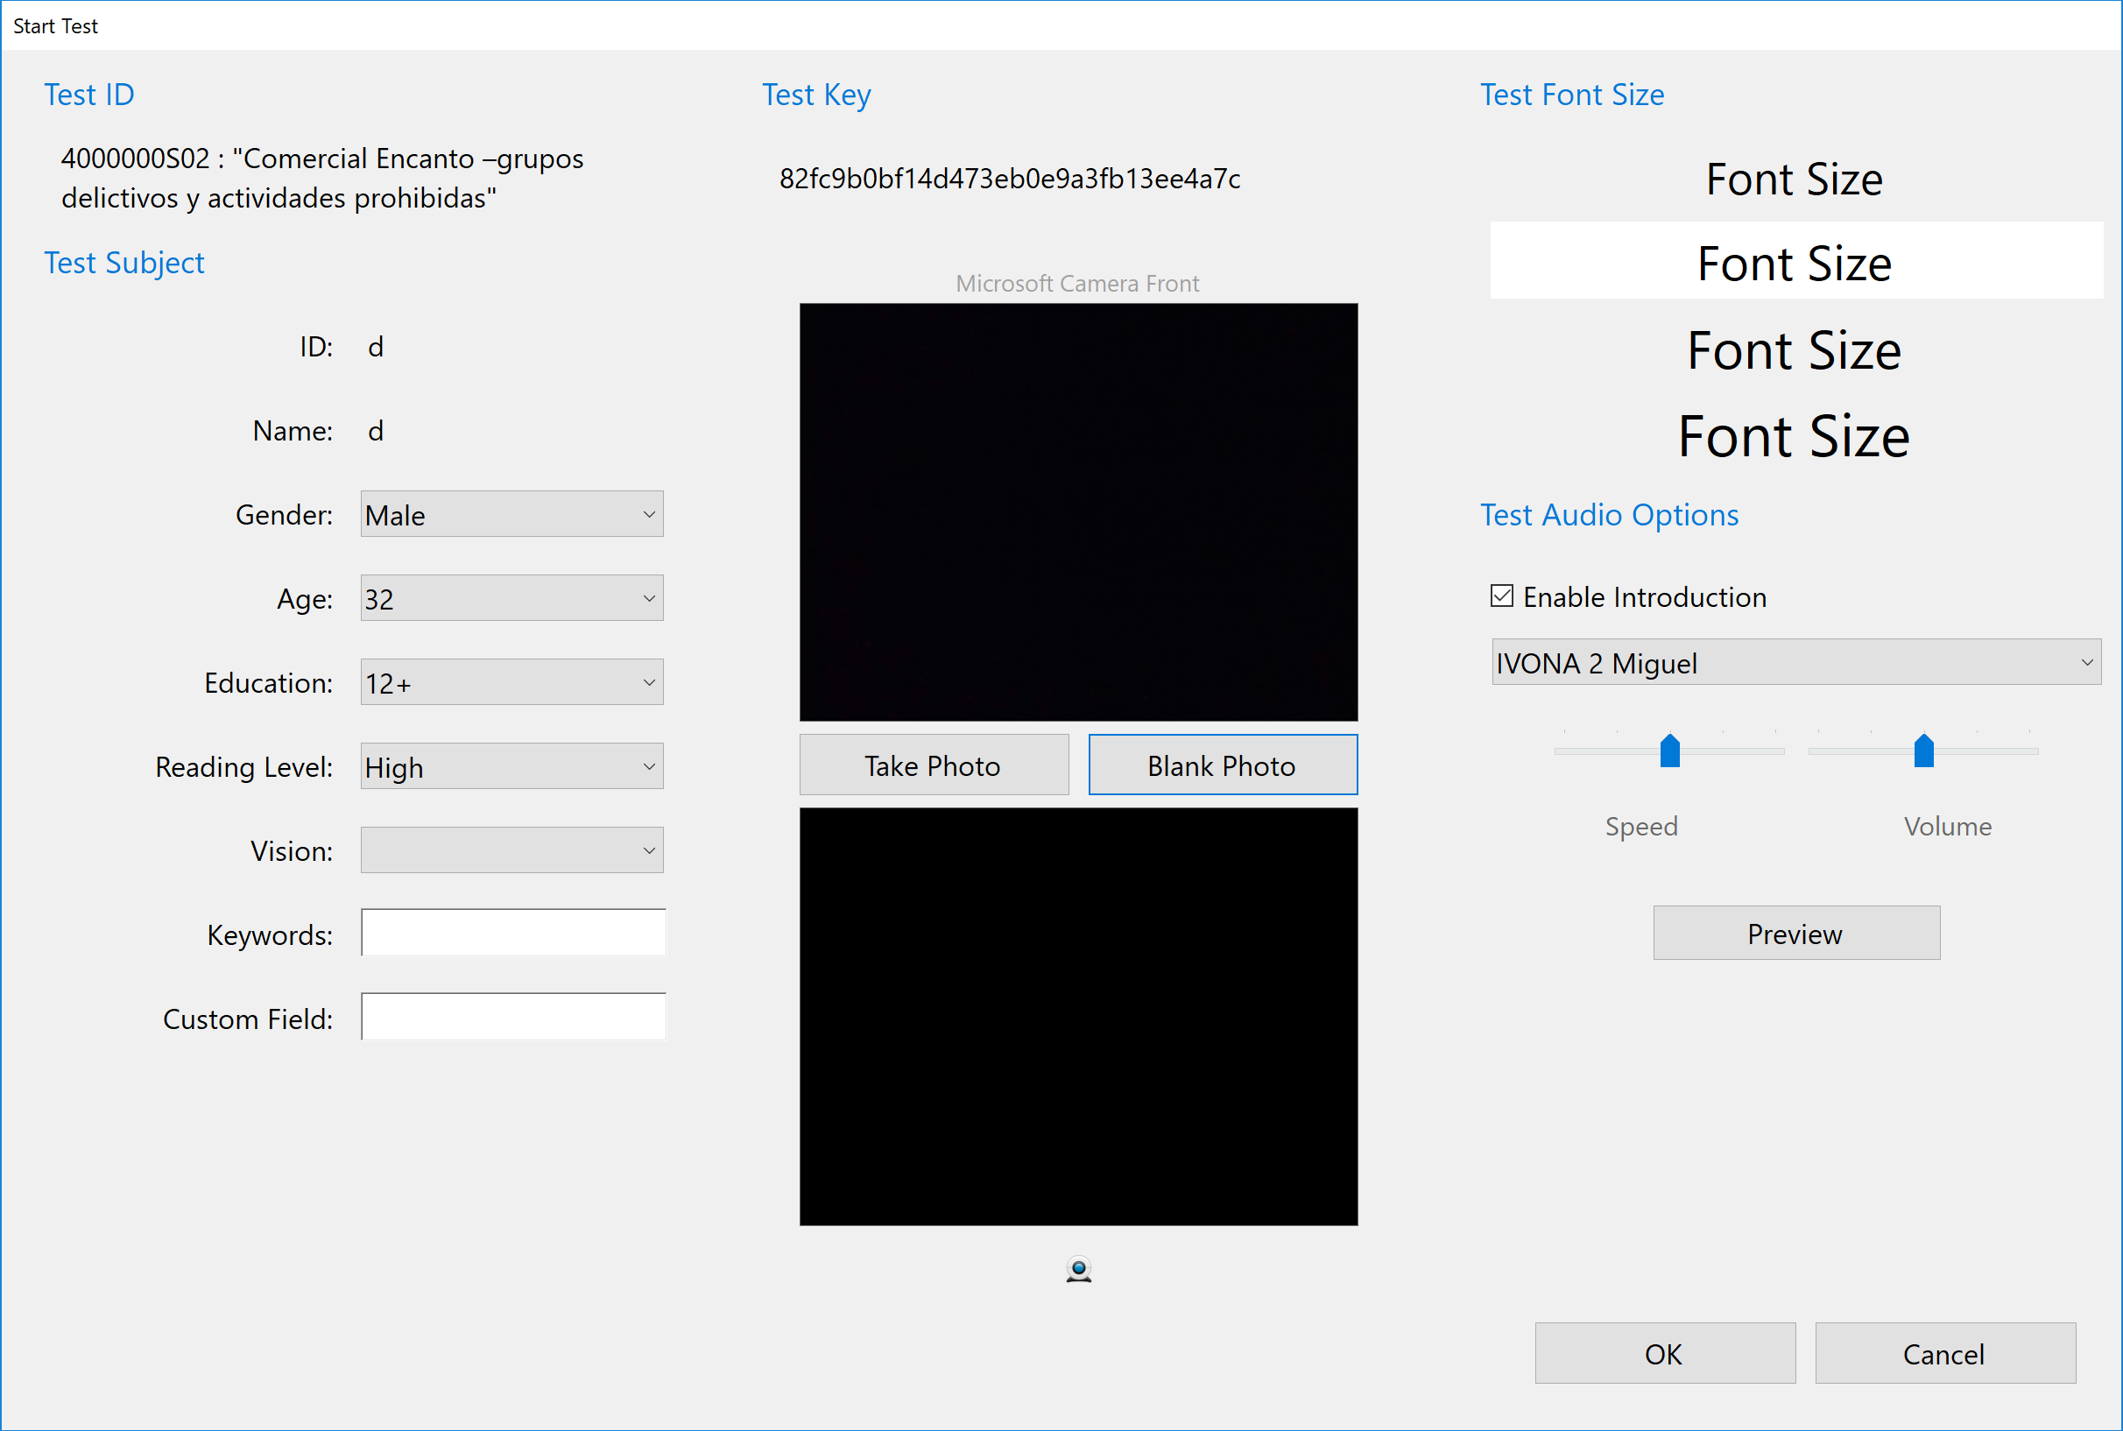2123x1431 pixels.
Task: Select the largest Font Size option
Action: [x=1795, y=435]
